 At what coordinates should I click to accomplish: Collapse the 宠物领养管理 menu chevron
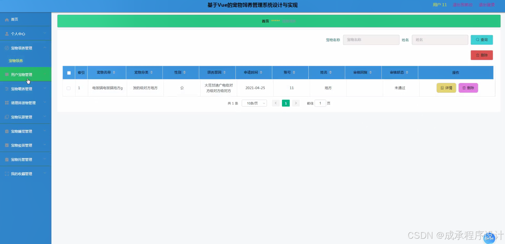tap(45, 48)
